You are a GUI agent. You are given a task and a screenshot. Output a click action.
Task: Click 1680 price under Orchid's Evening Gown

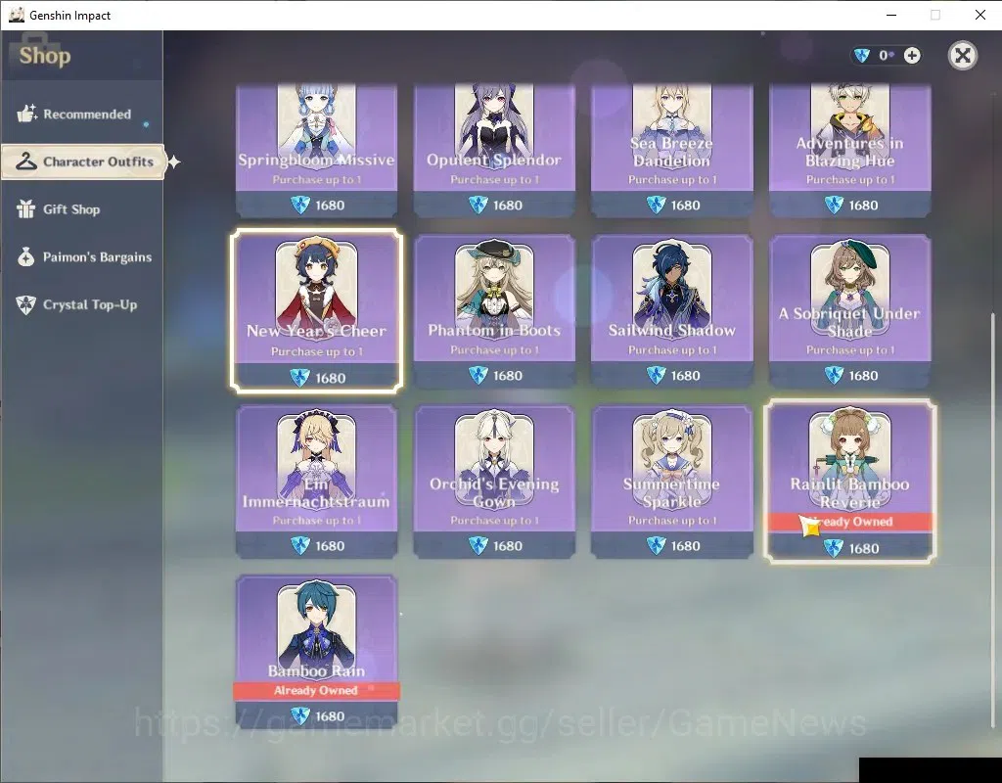tap(508, 546)
